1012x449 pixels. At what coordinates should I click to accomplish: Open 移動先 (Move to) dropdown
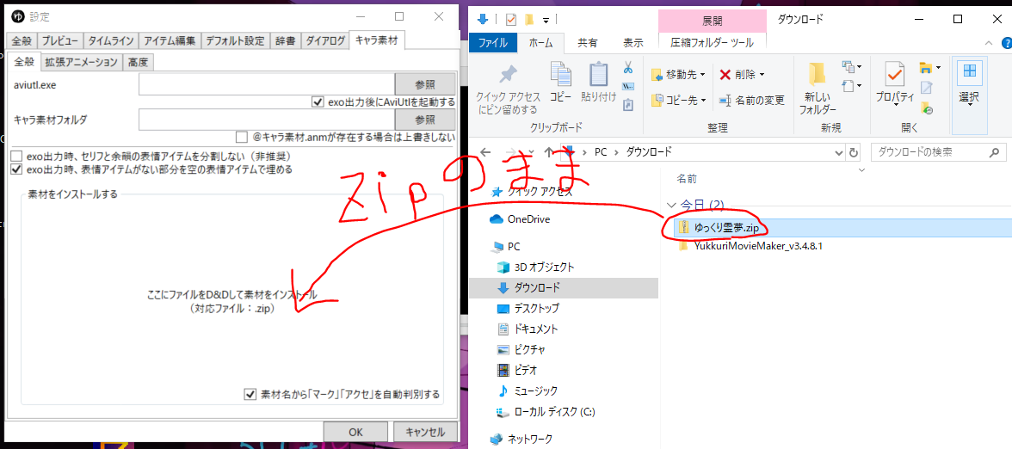coord(678,75)
